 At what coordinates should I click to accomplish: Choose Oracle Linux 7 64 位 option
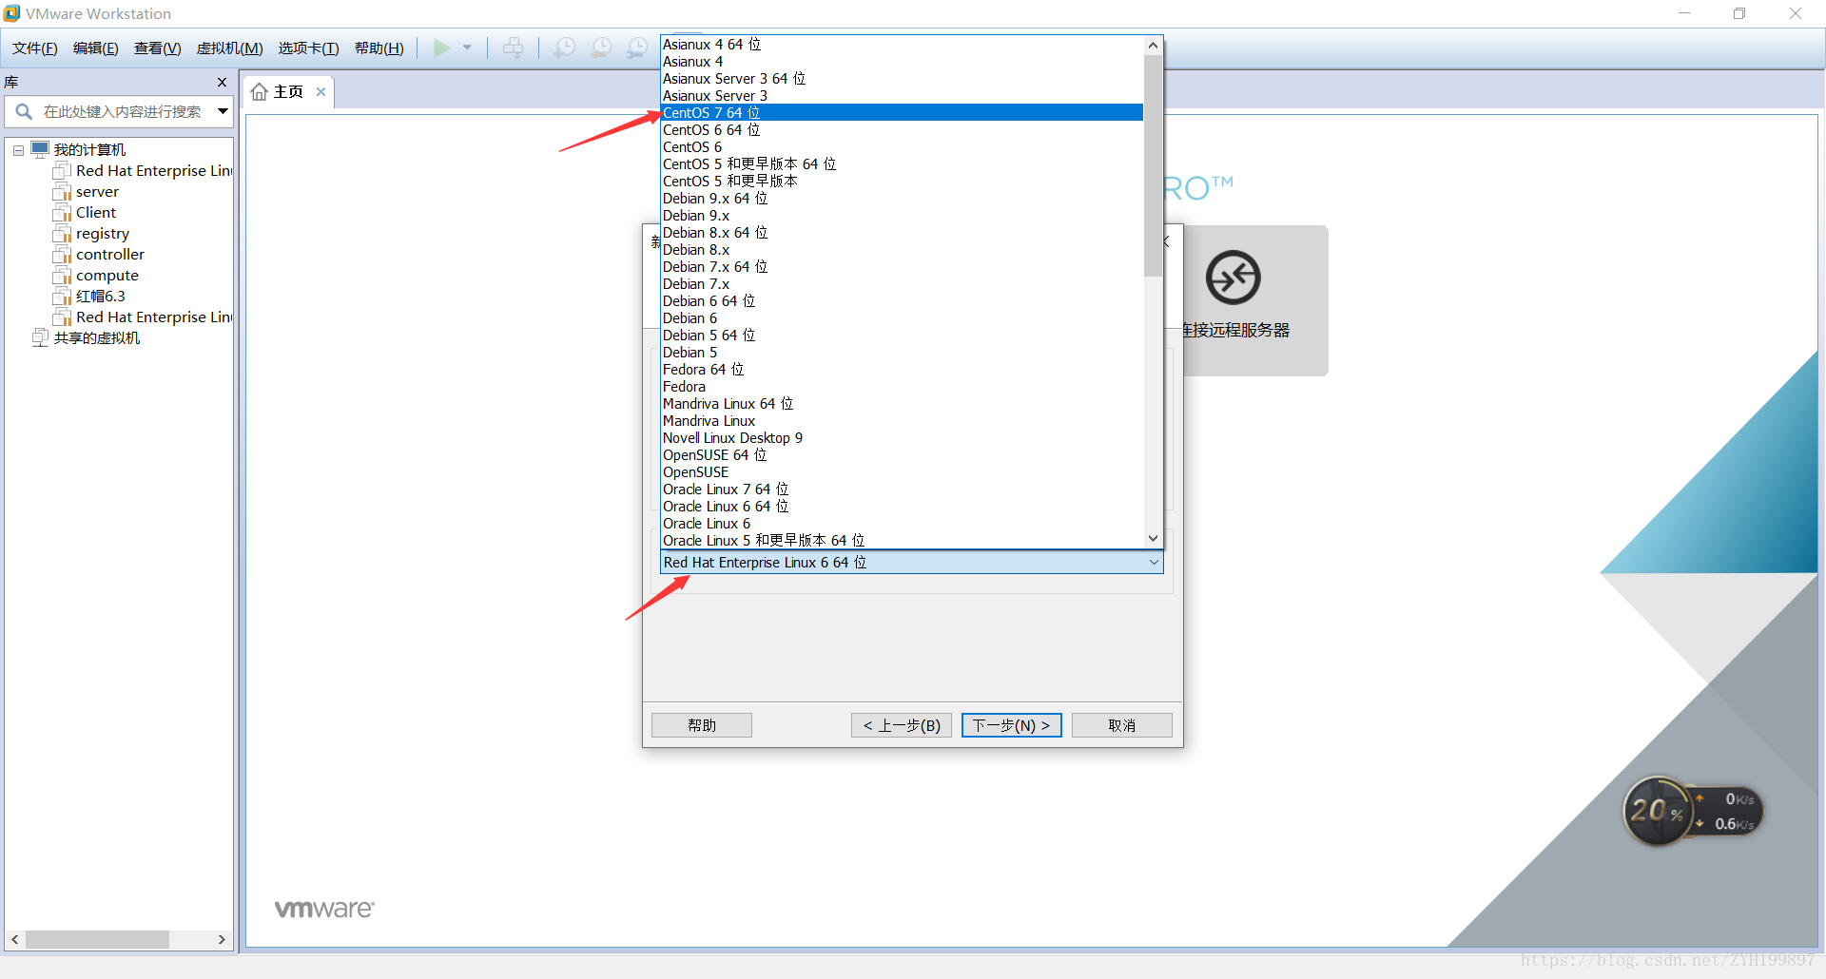(x=902, y=489)
